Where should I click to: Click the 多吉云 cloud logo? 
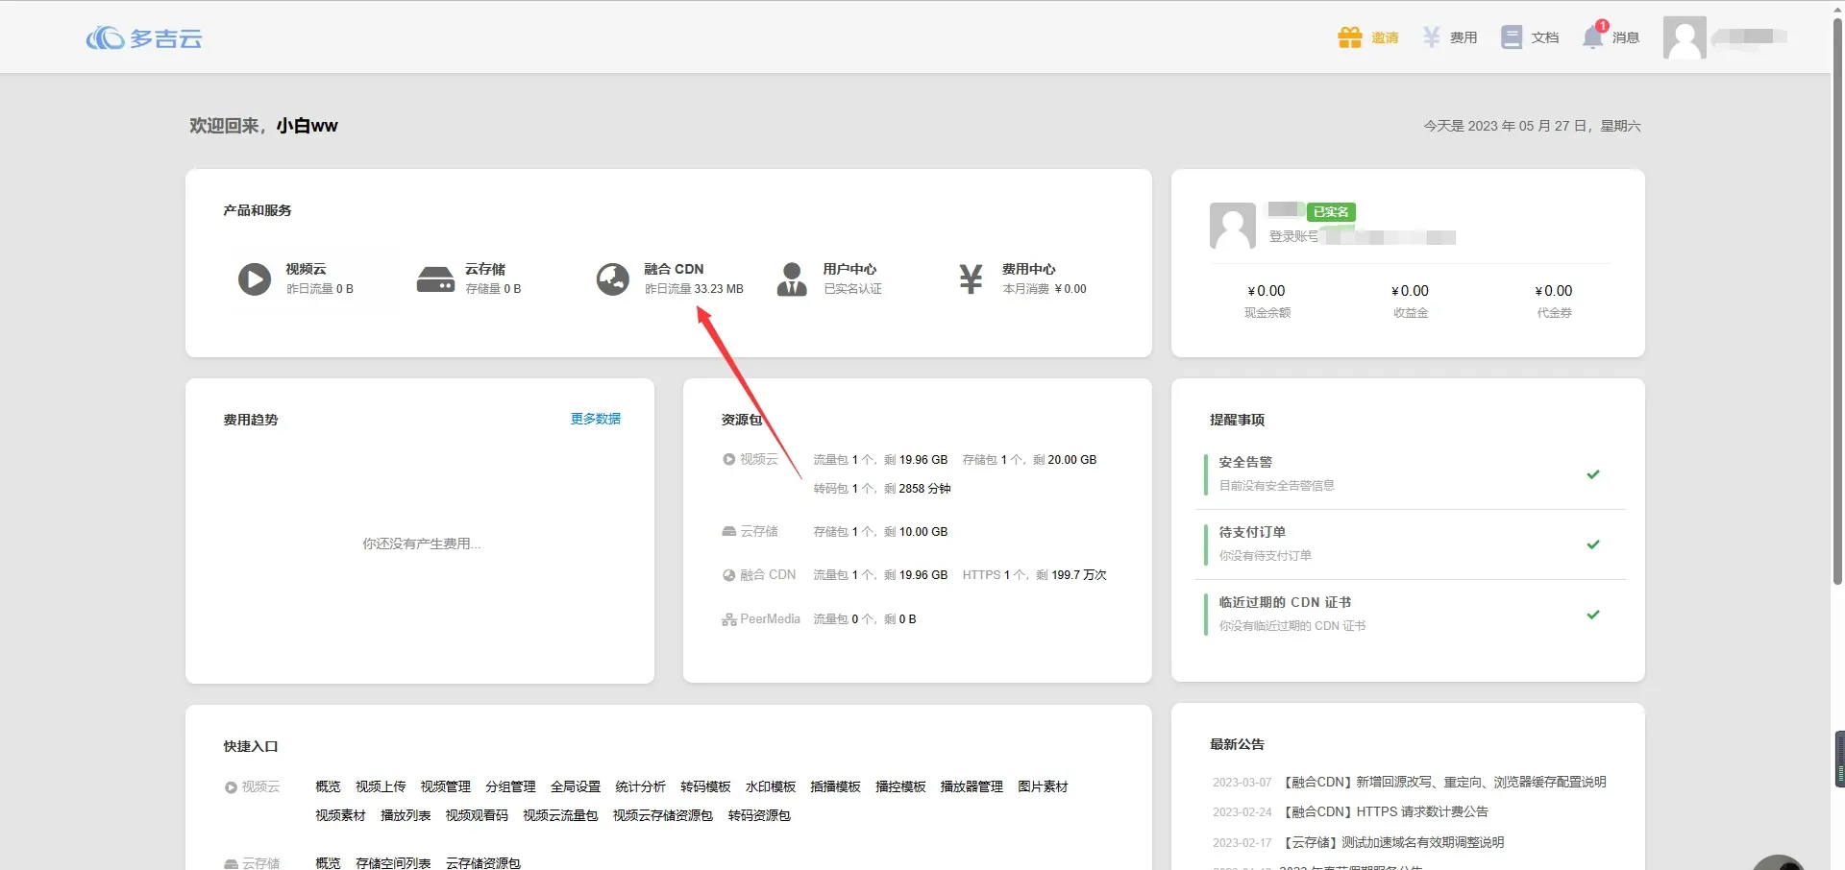point(144,37)
